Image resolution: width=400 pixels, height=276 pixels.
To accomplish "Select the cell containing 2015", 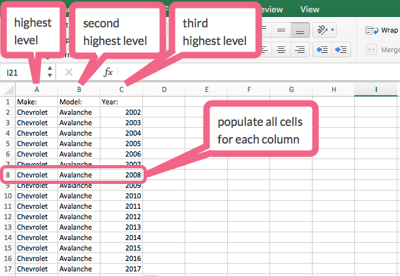I will 121,248.
